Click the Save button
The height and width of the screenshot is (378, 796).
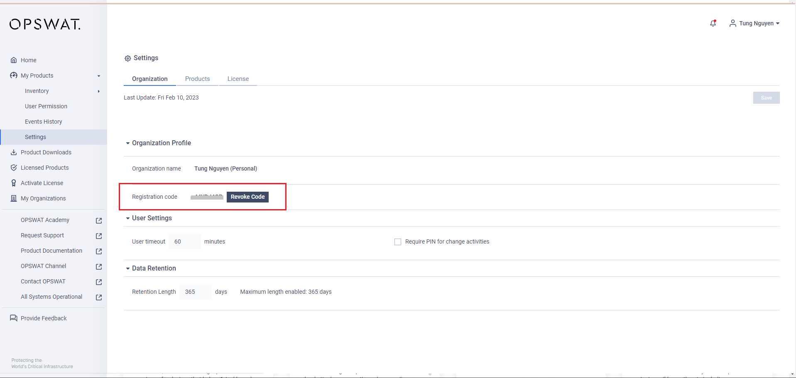[766, 98]
